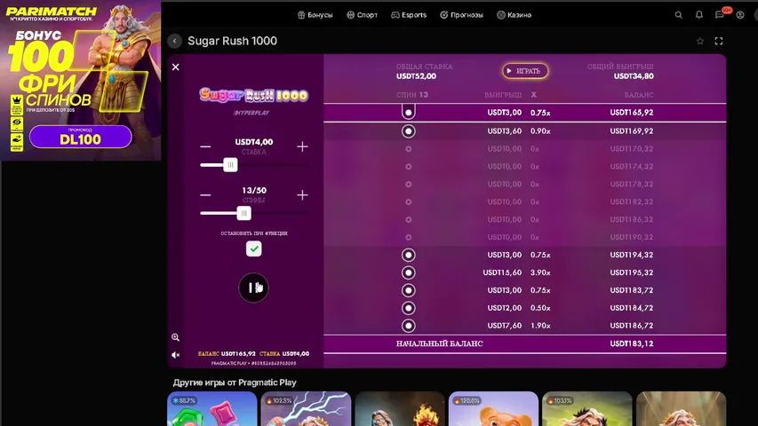Pause the autoplay with round pause button
The height and width of the screenshot is (426, 758).
[253, 288]
